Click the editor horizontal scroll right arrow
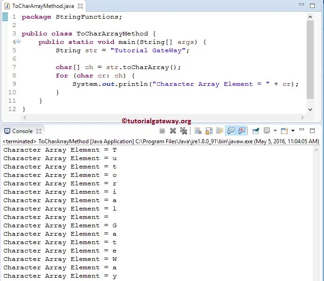324x281 pixels. pos(303,117)
